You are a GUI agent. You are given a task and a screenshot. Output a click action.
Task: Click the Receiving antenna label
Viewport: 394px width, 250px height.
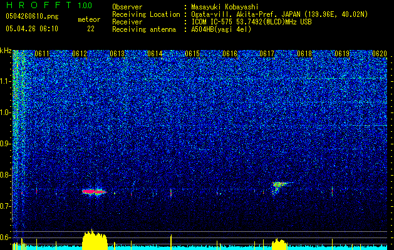click(x=144, y=29)
